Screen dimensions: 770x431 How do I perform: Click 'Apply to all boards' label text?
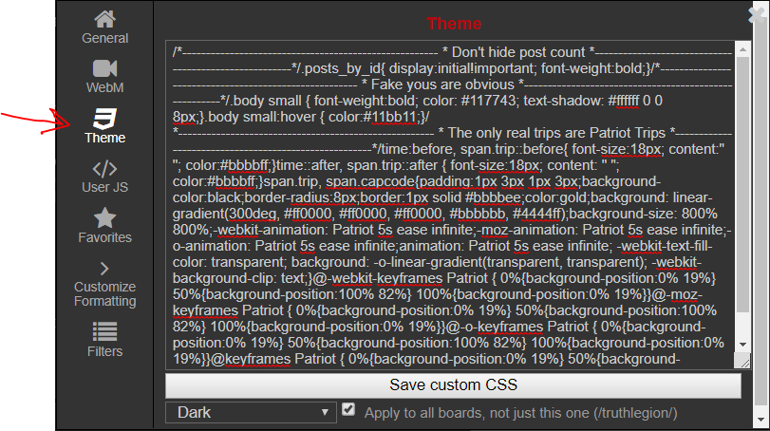520,413
